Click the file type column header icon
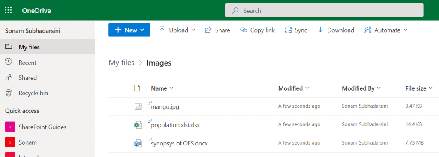 pyautogui.click(x=137, y=88)
